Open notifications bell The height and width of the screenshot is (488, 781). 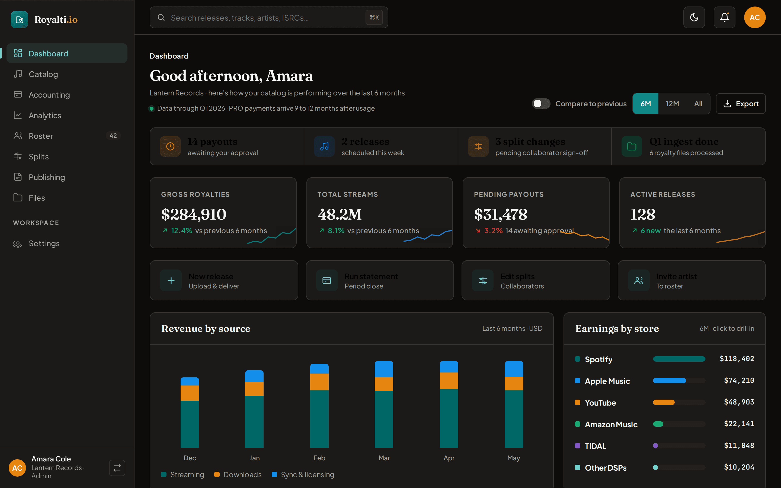click(724, 17)
